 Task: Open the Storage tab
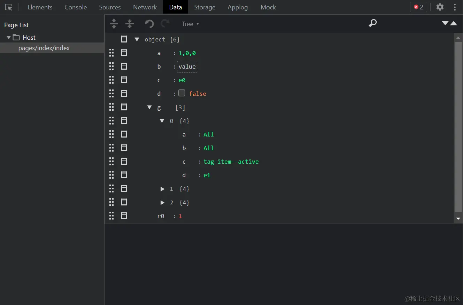pyautogui.click(x=205, y=7)
